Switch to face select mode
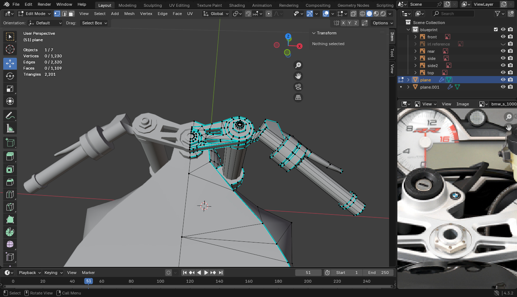 (71, 14)
